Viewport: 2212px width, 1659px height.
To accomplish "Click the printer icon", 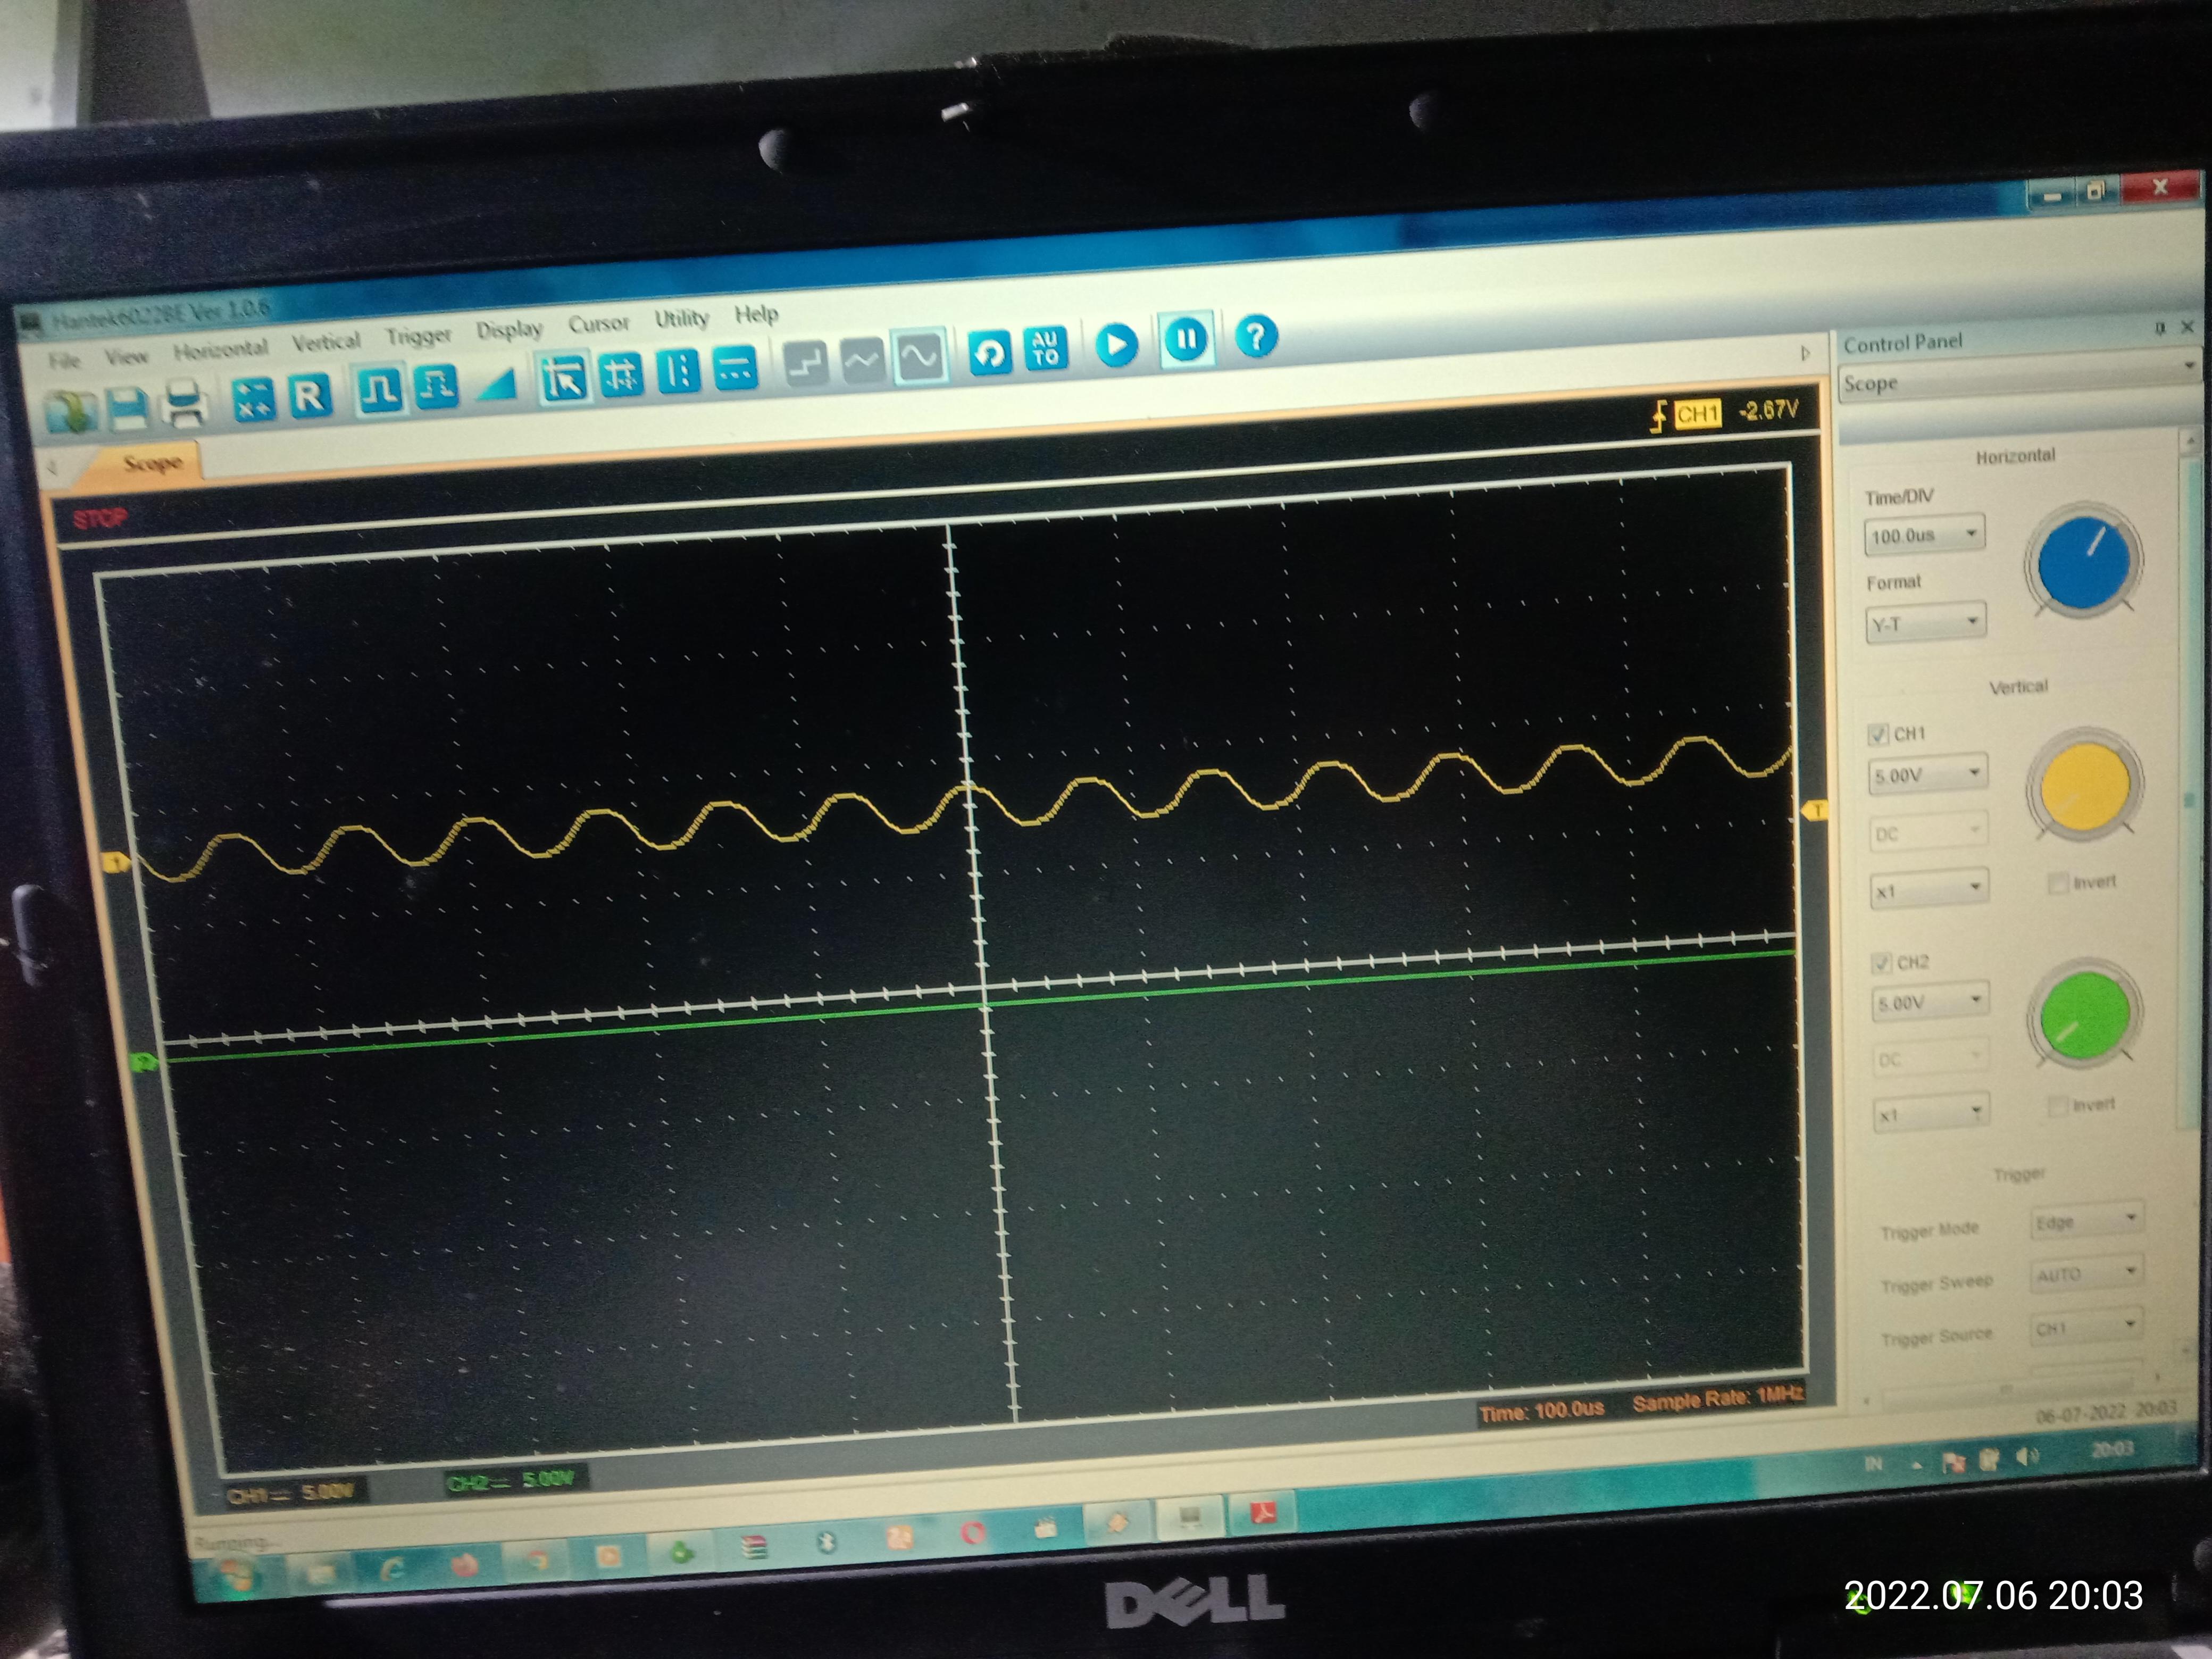I will [x=186, y=404].
